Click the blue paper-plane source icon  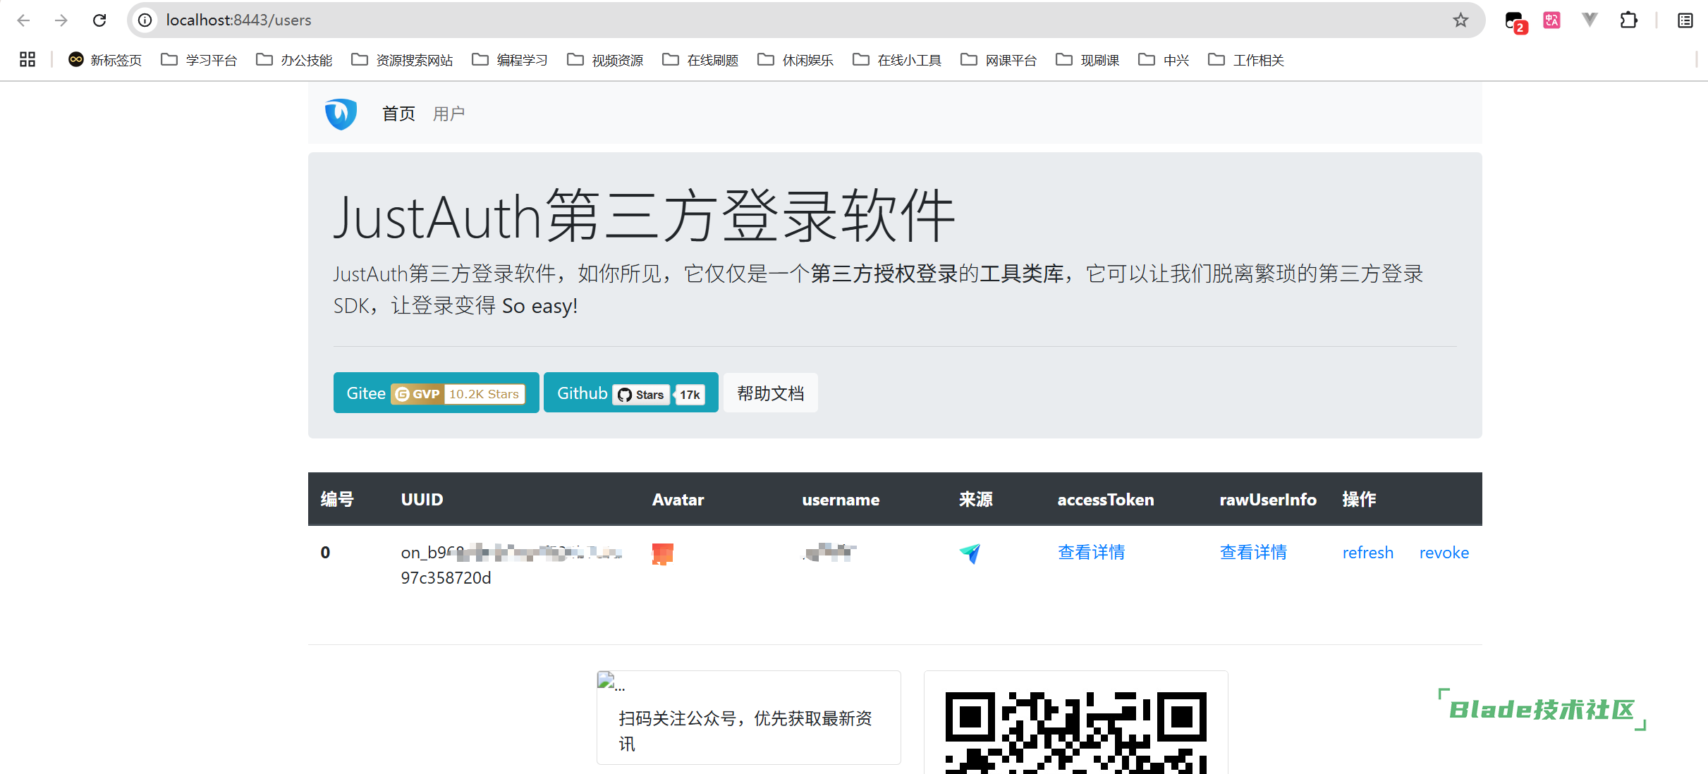click(x=970, y=553)
